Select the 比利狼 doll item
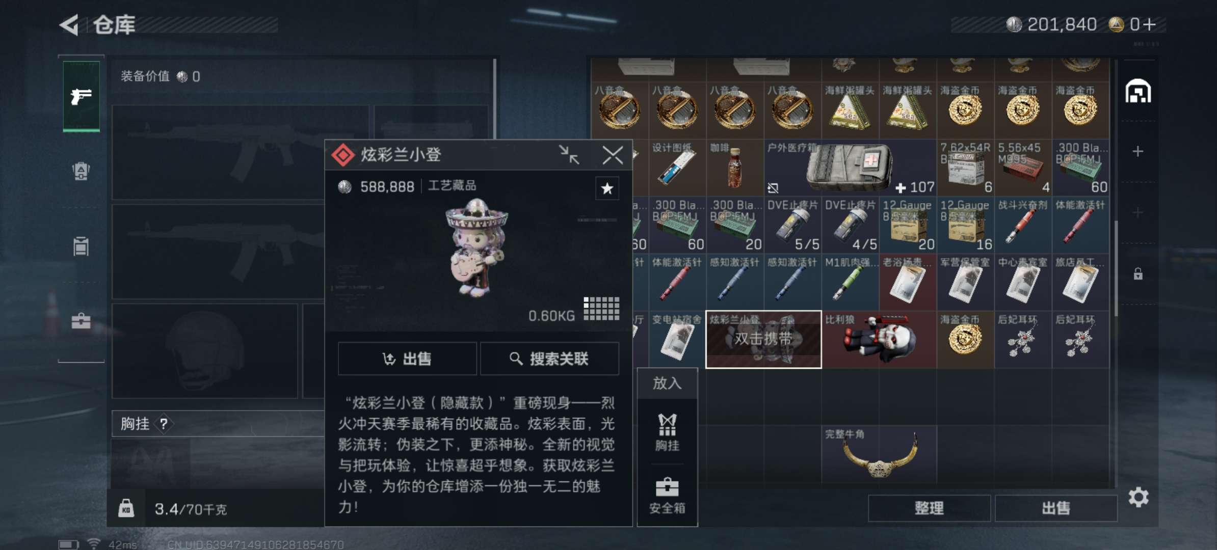Screen dimensions: 1217x550 coord(879,340)
